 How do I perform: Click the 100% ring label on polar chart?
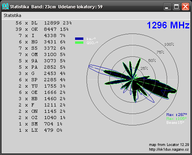(169, 45)
